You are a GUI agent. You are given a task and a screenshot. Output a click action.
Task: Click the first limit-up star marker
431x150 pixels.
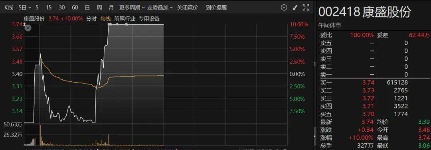pos(109,24)
